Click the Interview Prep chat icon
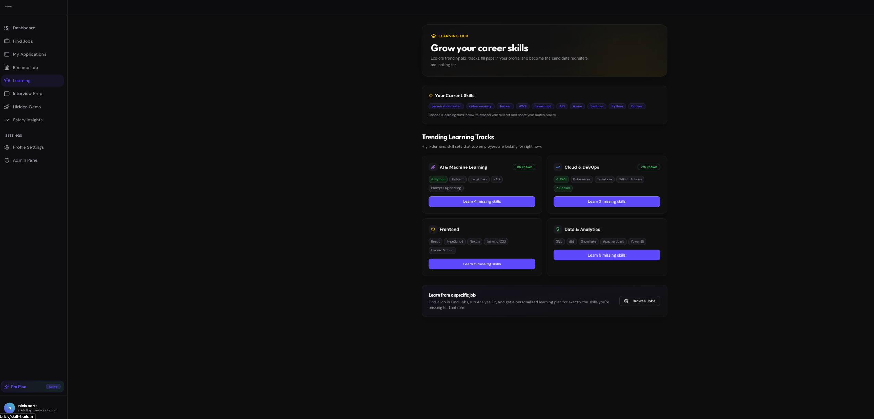 (7, 94)
